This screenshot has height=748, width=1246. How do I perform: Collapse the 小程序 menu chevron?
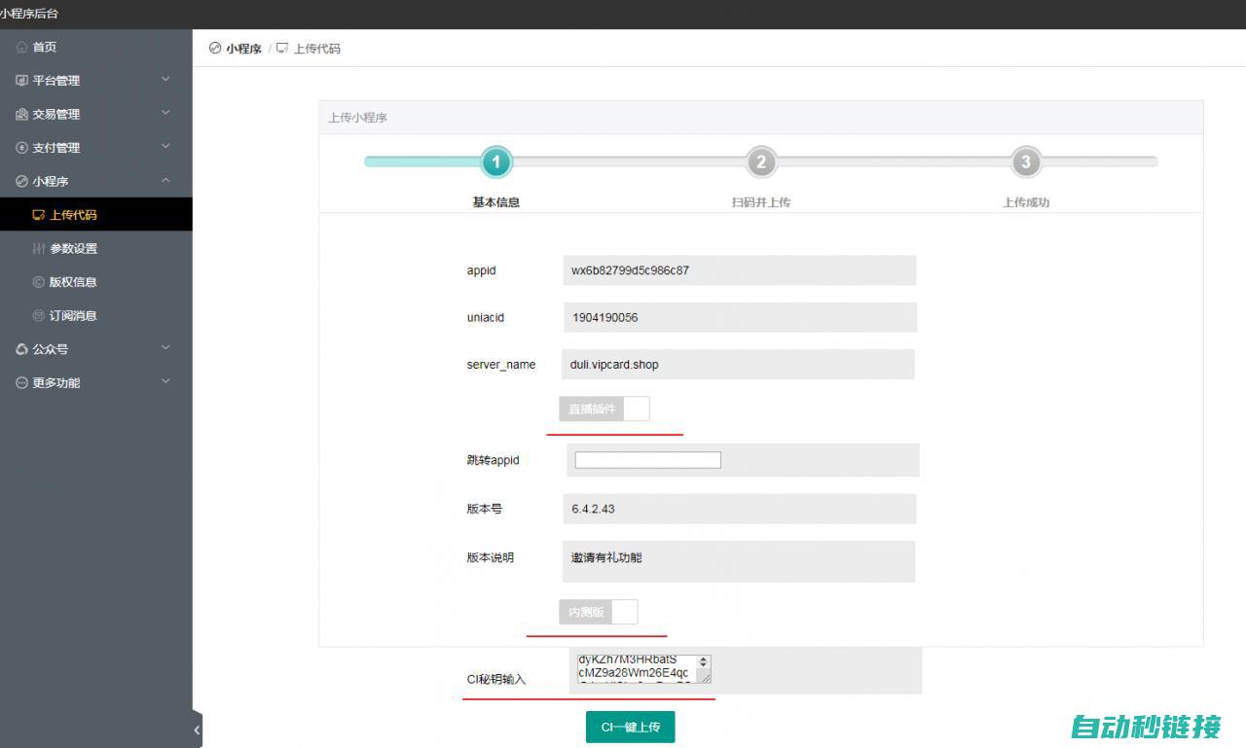click(165, 180)
